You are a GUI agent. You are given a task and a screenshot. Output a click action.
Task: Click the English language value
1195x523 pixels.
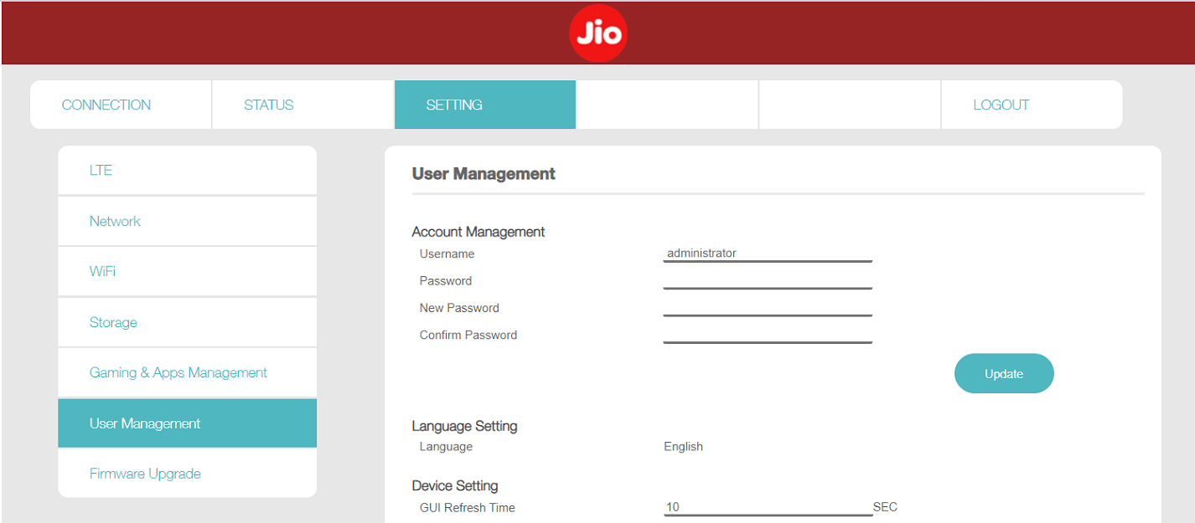point(683,446)
